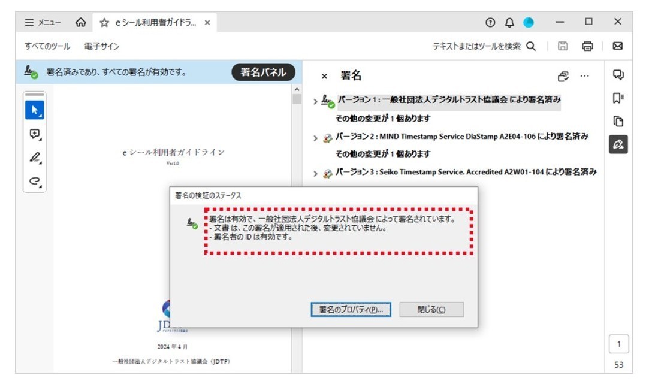Go to the Home icon
Image resolution: width=652 pixels, height=384 pixels.
(x=81, y=22)
